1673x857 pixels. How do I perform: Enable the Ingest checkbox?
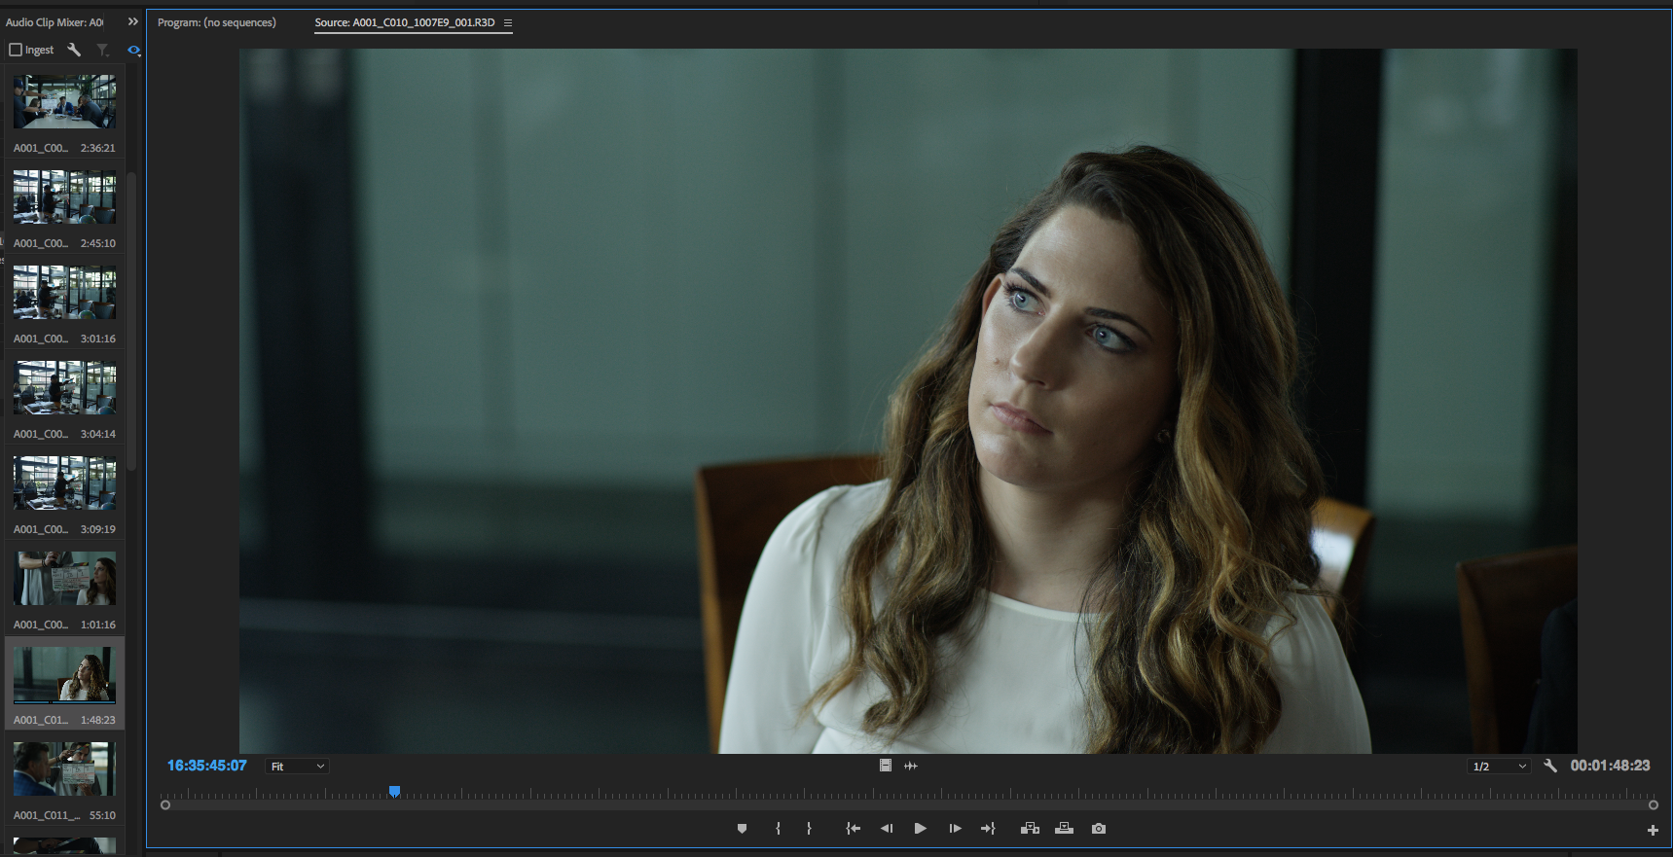pos(16,50)
